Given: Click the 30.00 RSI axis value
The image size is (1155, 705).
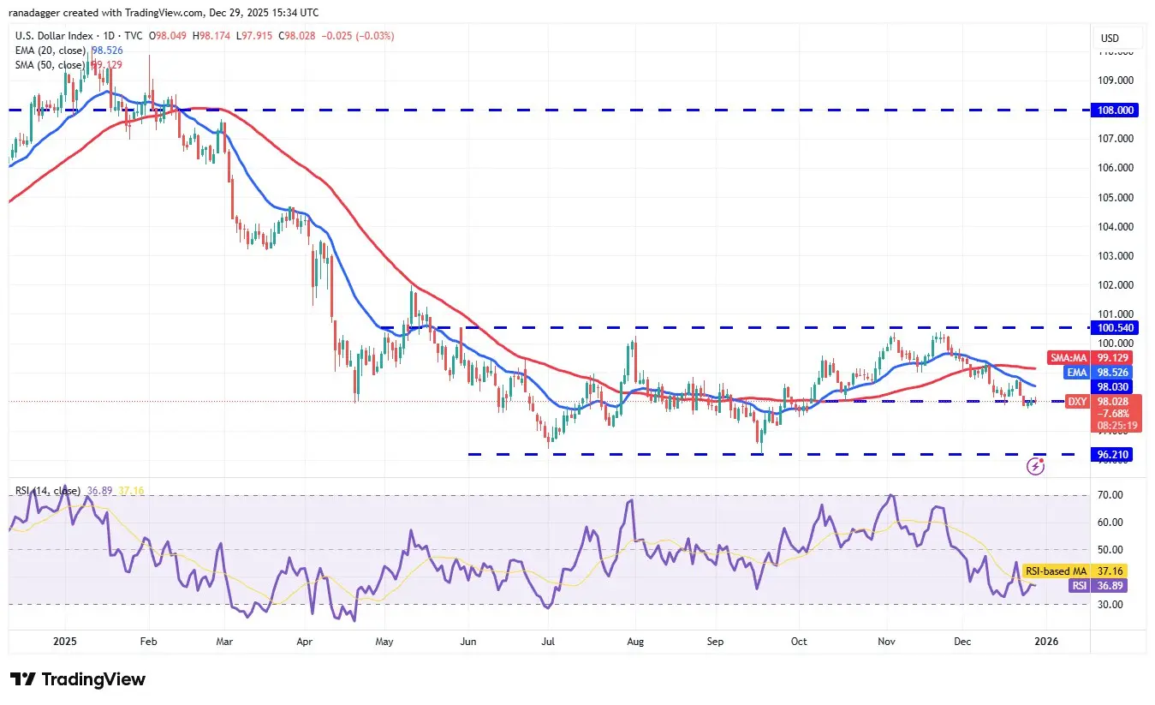Looking at the screenshot, I should click(x=1110, y=605).
